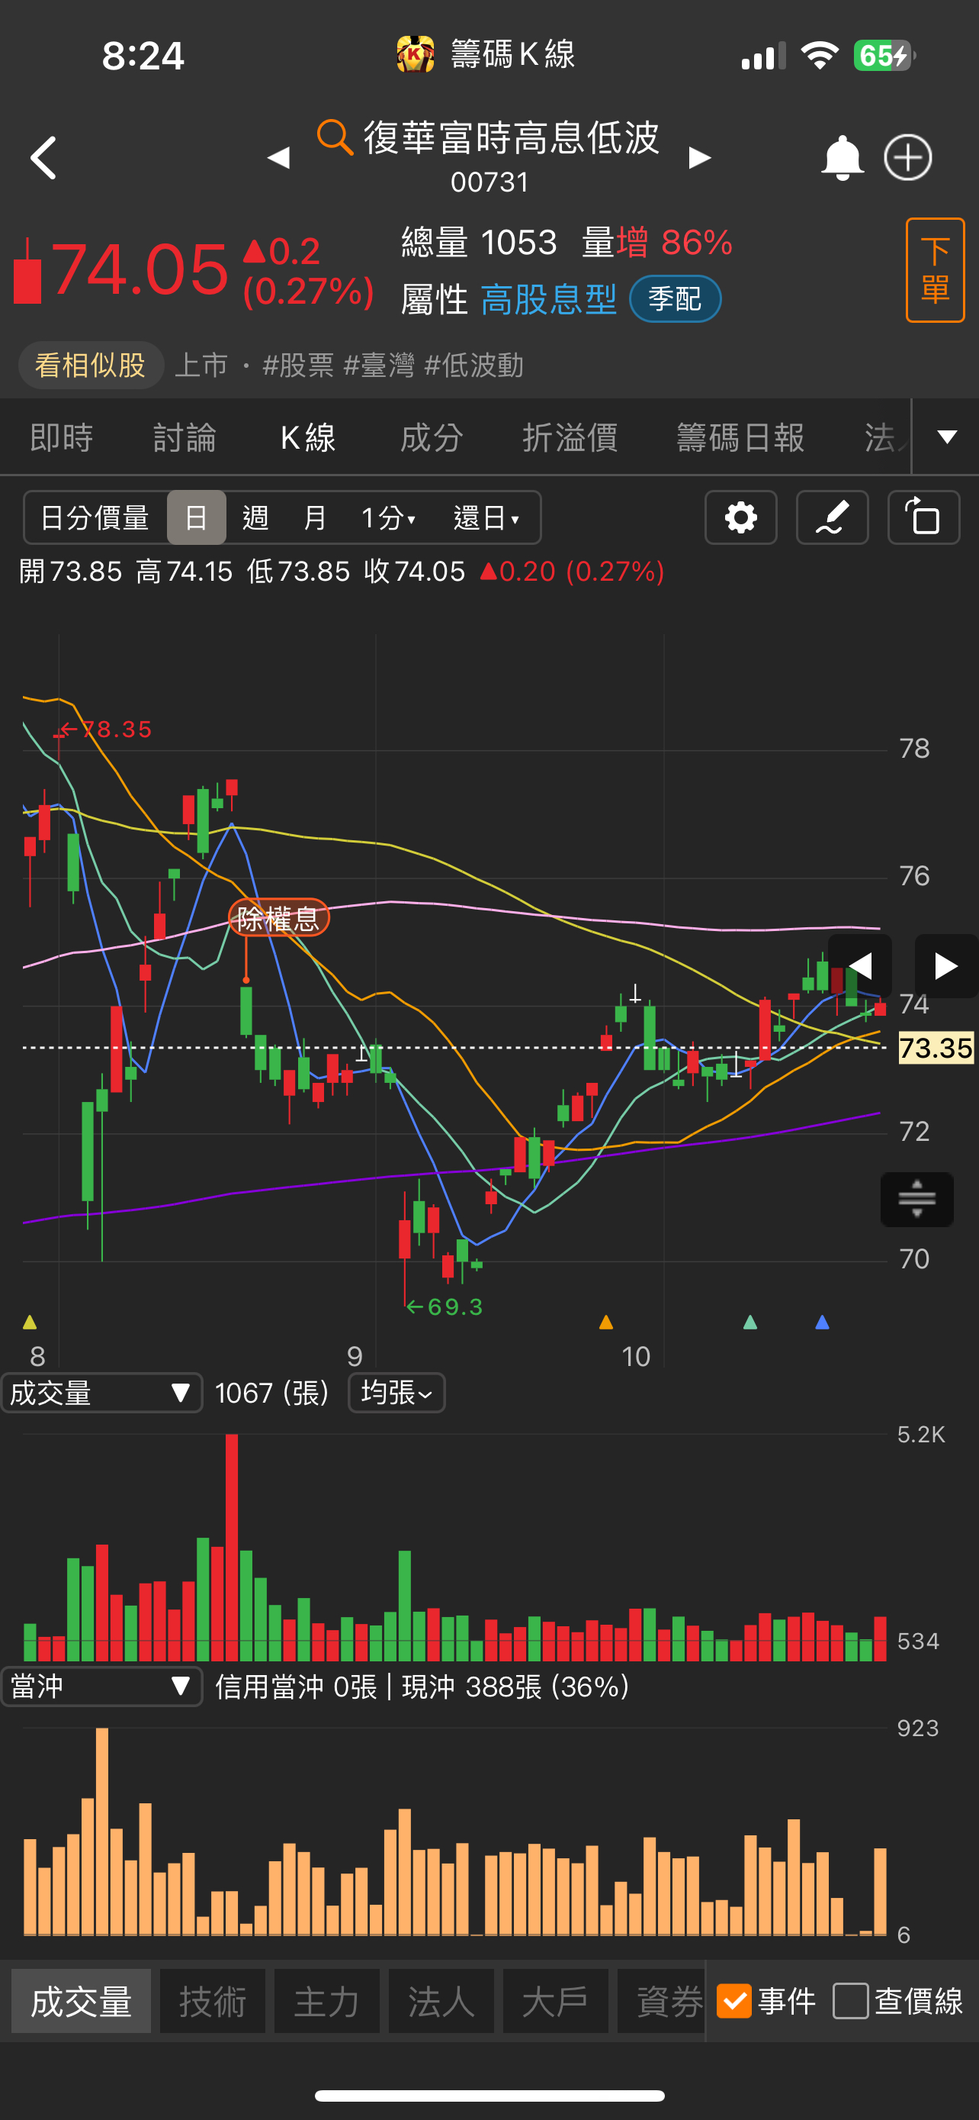Tap the #低波動 hashtag
This screenshot has width=979, height=2120.
coord(473,366)
